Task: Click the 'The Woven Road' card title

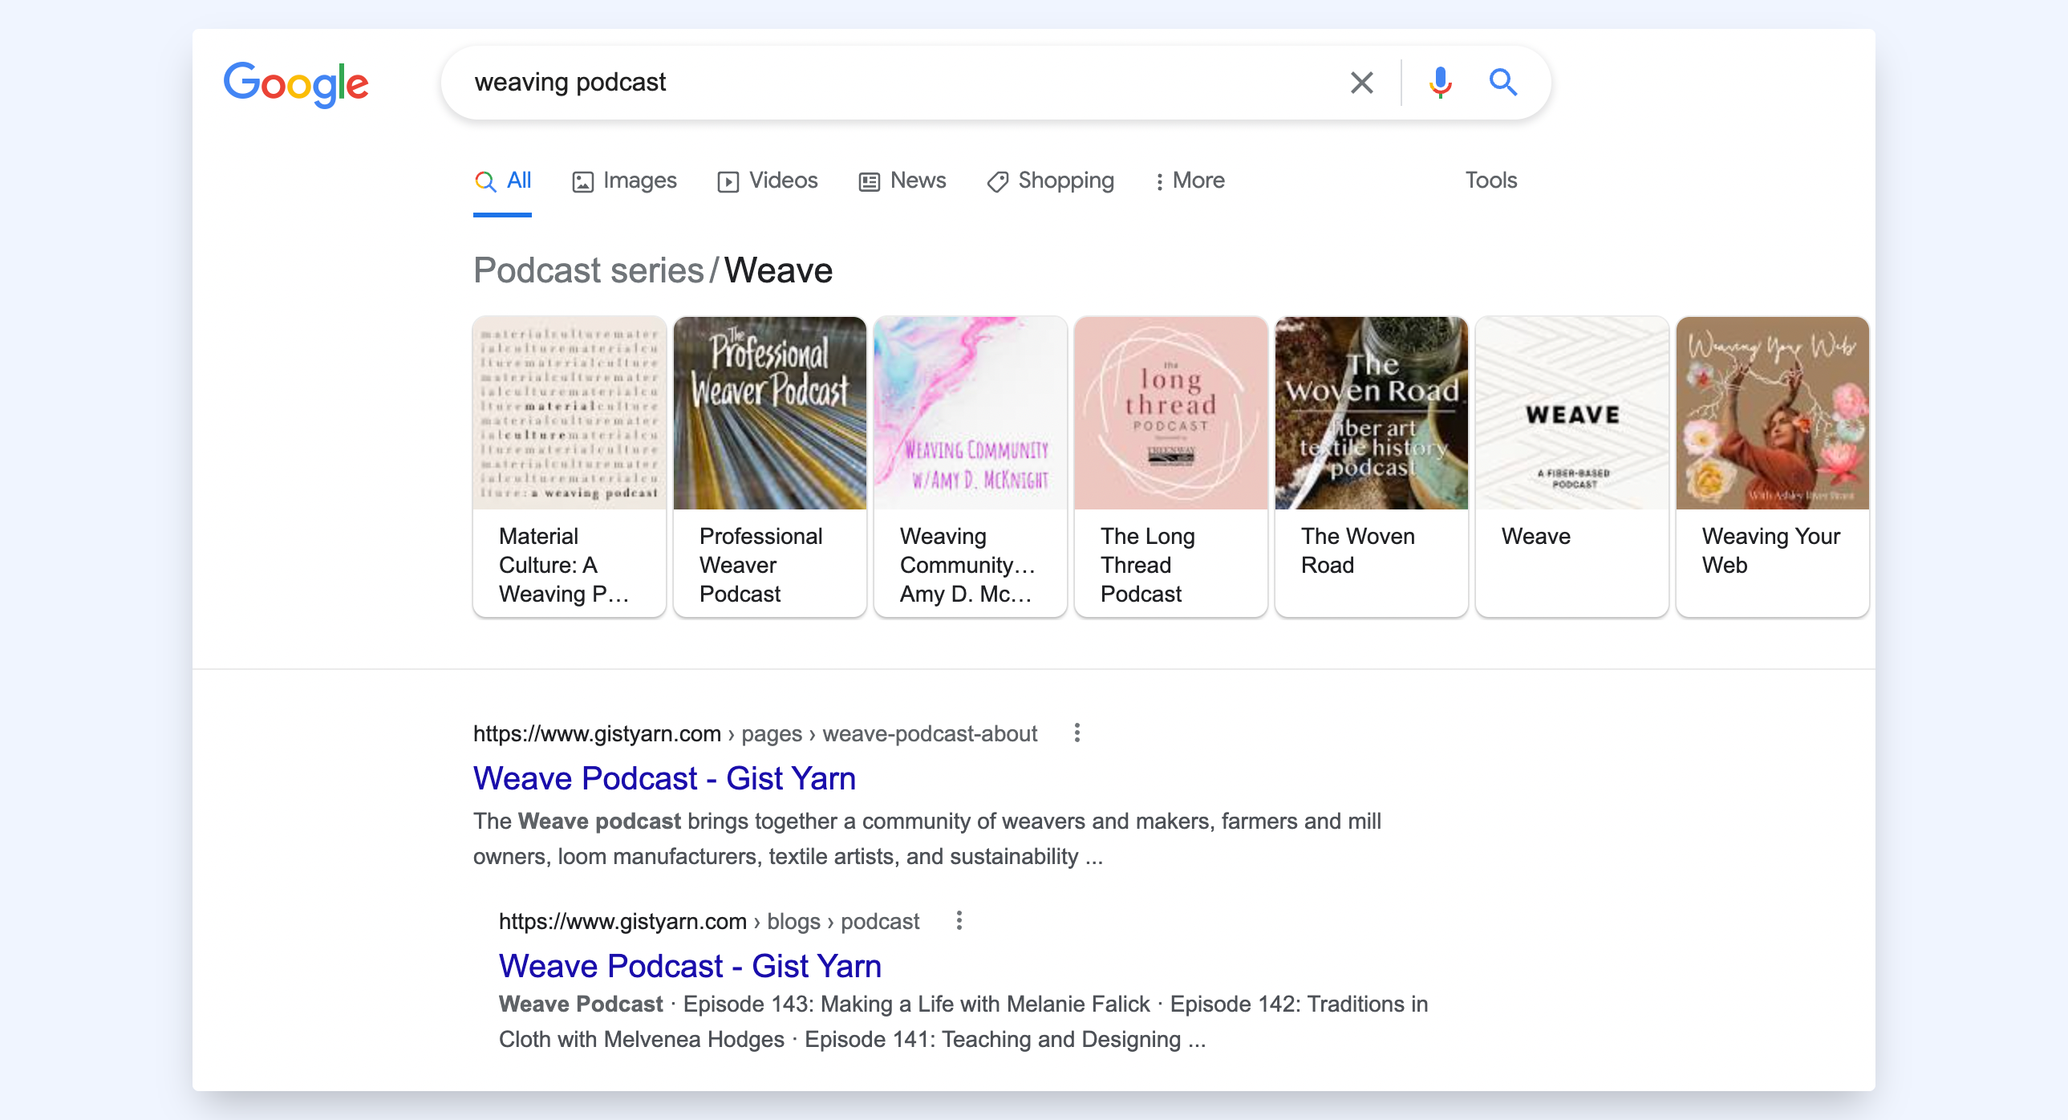Action: [x=1357, y=550]
